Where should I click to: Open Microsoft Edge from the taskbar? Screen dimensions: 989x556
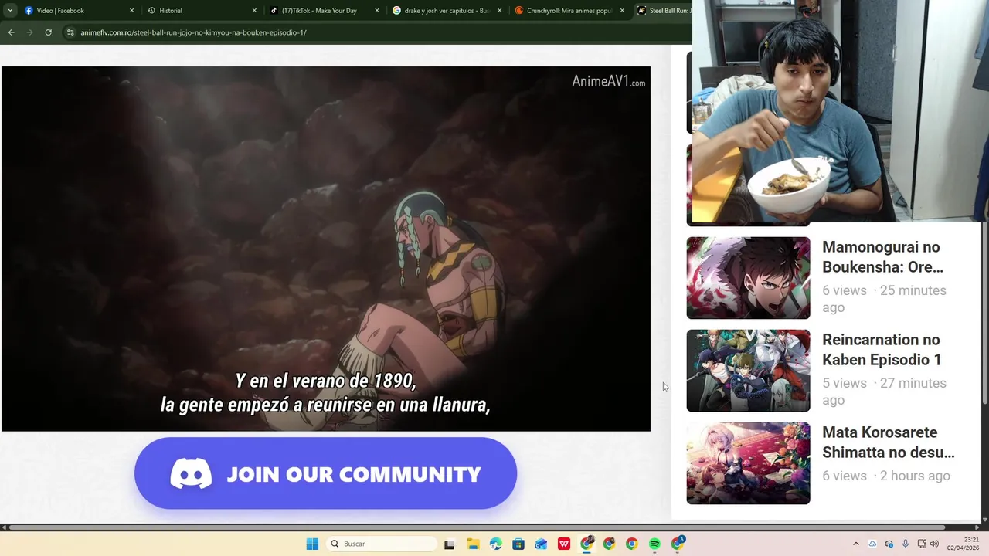tap(495, 544)
